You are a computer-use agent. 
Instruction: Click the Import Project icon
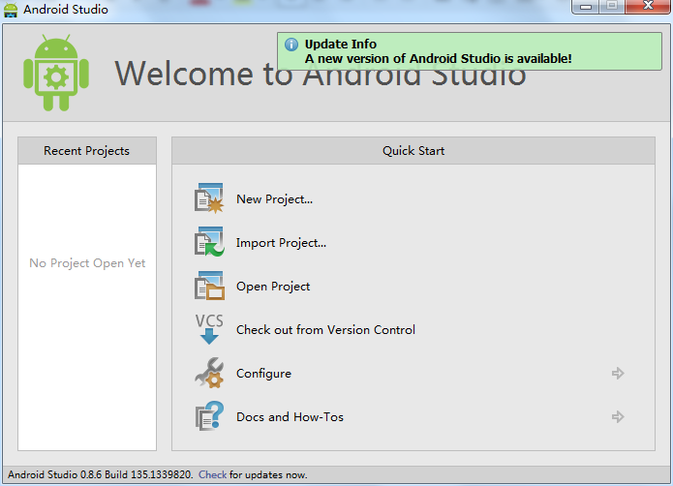(209, 242)
